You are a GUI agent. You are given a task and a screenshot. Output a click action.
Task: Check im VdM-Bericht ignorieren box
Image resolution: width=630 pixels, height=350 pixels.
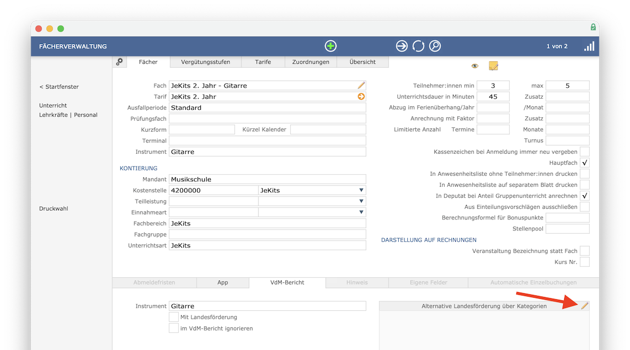[174, 329]
